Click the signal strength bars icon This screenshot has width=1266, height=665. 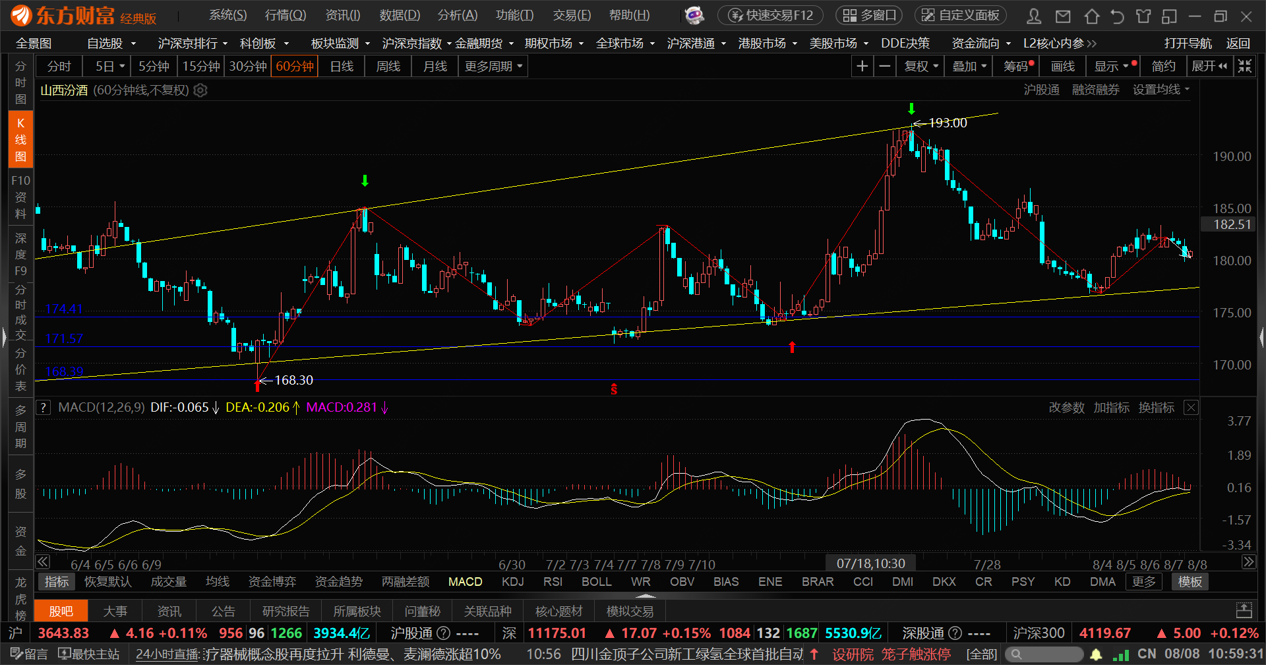pos(1120,654)
